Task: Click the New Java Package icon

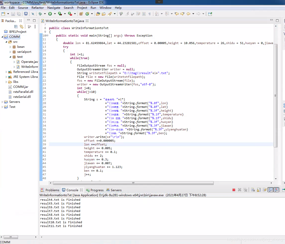Action: [81, 14]
